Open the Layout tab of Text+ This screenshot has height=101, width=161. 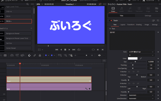pos(123,25)
